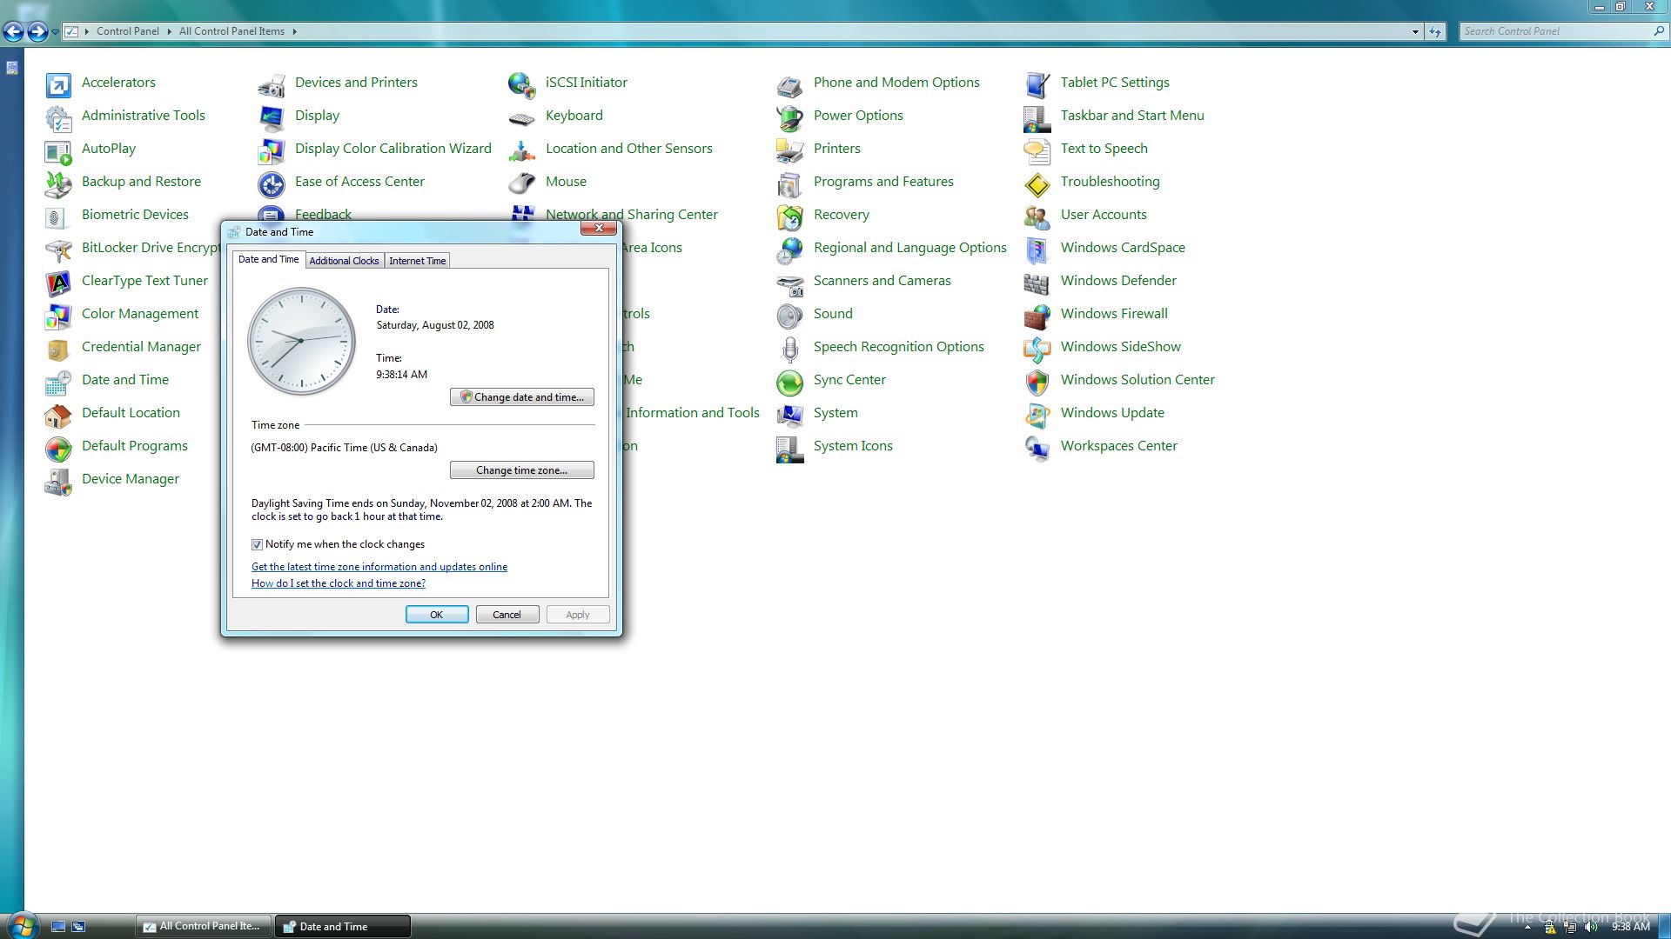
Task: Open Windows Solution Center
Action: [x=1137, y=380]
